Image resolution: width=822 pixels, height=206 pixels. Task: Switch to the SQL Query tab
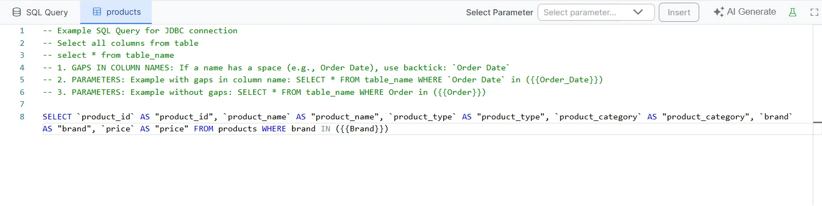click(x=40, y=12)
